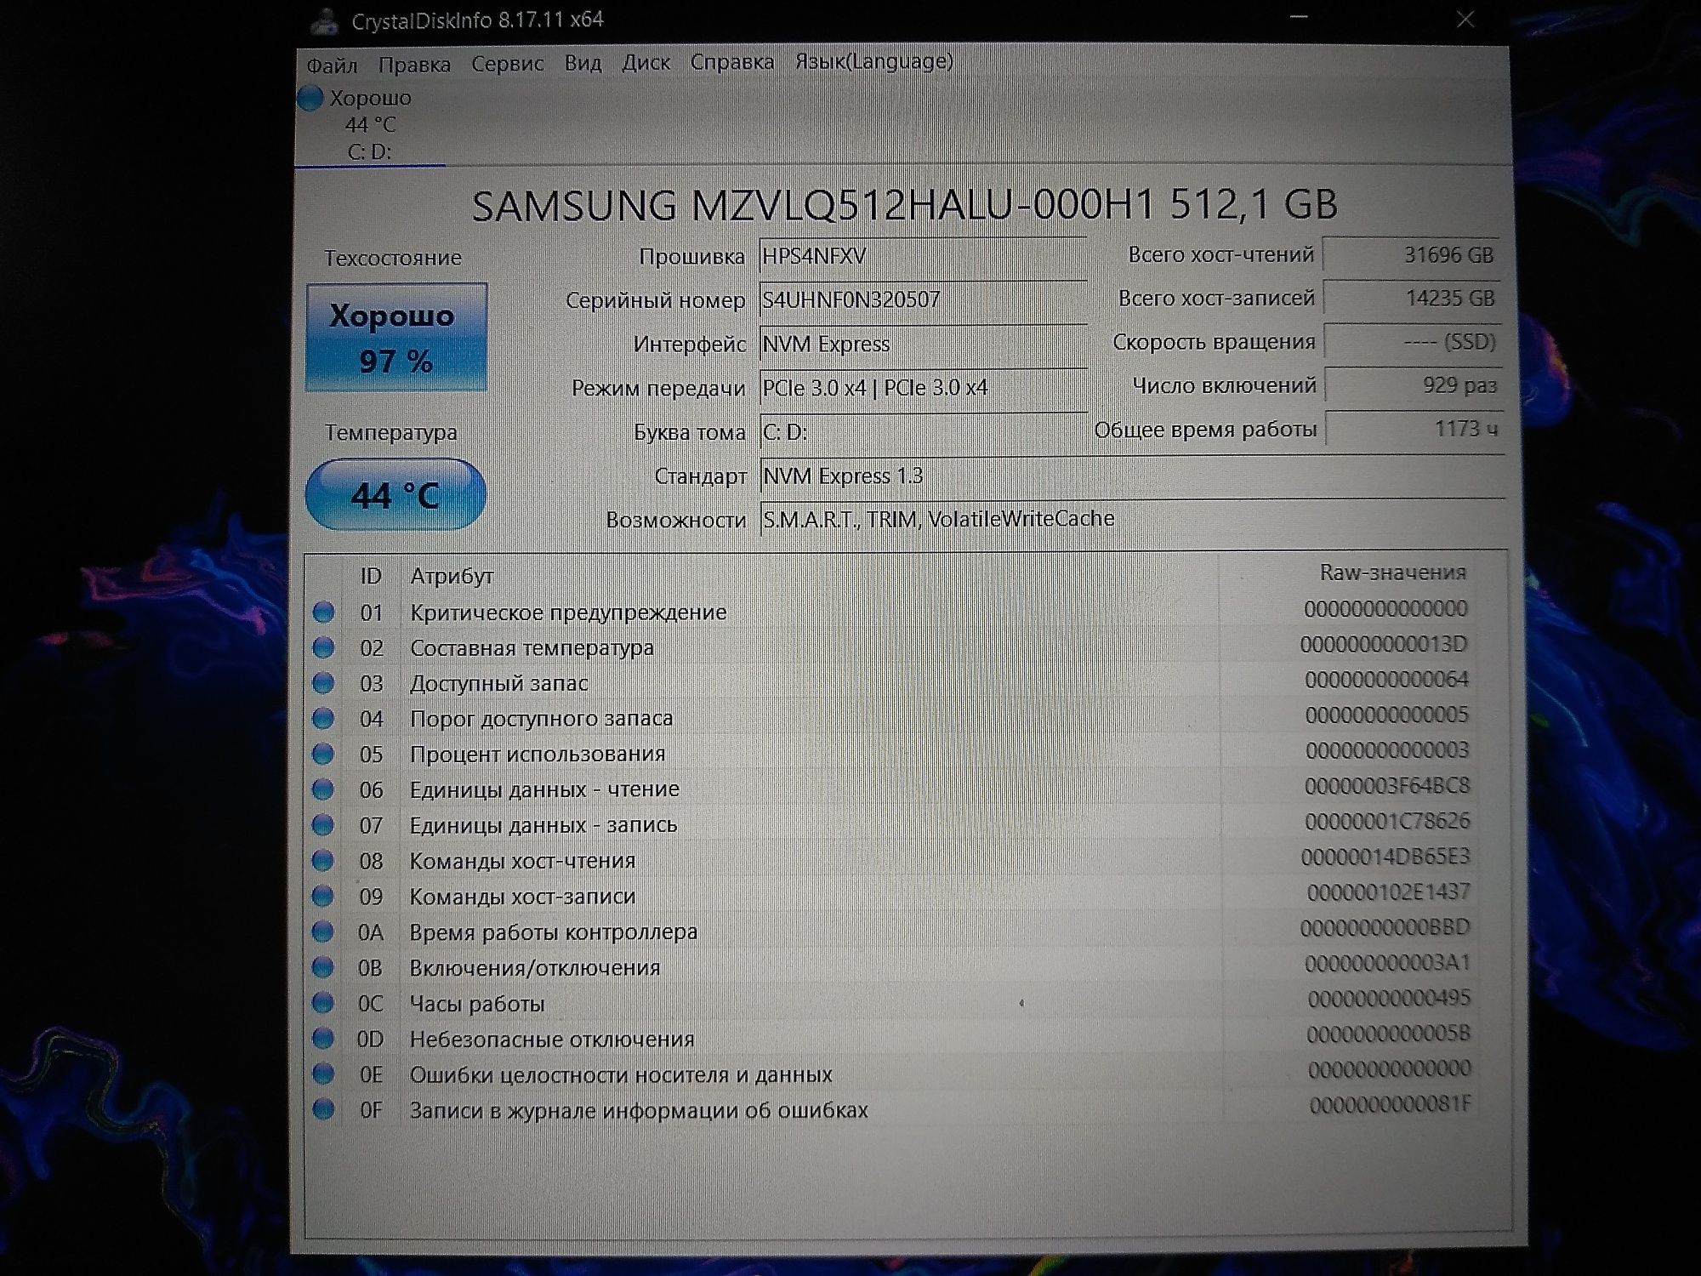Click status circle of row 0B Включения/отключения
Viewport: 1701px width, 1276px height.
[323, 967]
